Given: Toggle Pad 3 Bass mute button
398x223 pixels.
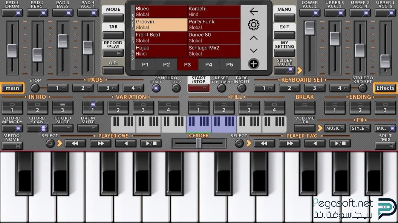Looking at the screenshot, I should pyautogui.click(x=63, y=13).
